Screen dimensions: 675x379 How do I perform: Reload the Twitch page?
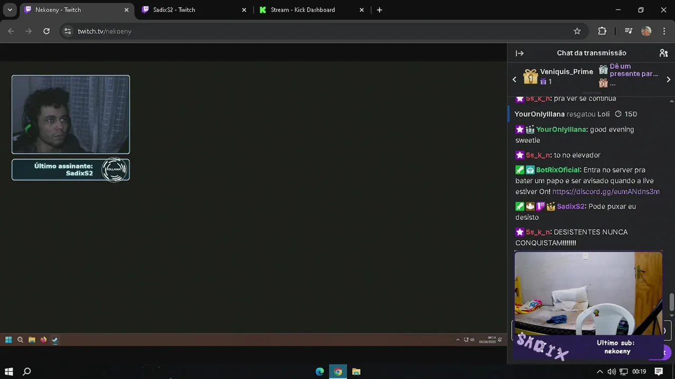click(46, 31)
